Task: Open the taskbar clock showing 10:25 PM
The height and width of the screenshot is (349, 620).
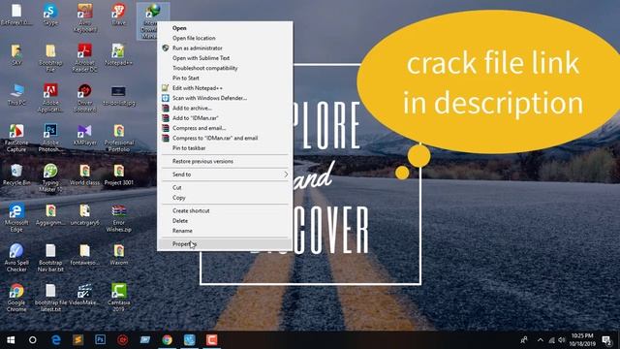Action: pyautogui.click(x=583, y=340)
